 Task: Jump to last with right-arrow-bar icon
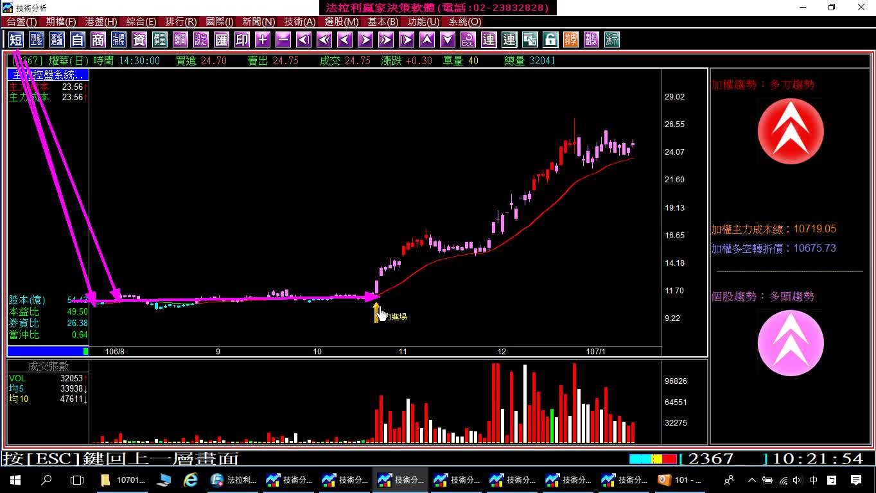pyautogui.click(x=407, y=40)
